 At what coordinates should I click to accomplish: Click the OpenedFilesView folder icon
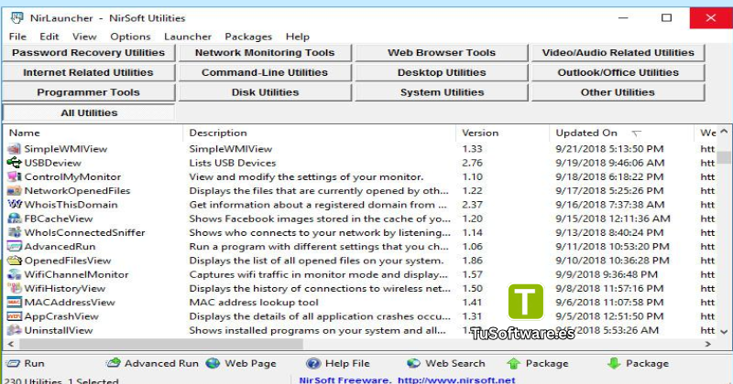pos(15,261)
